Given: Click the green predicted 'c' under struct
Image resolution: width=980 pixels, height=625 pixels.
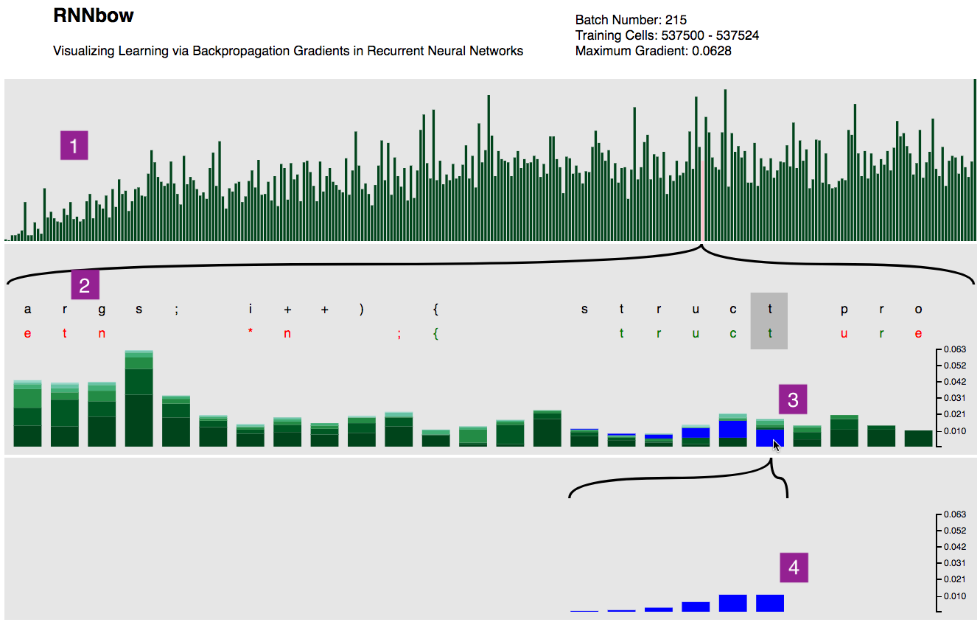Looking at the screenshot, I should pos(733,333).
